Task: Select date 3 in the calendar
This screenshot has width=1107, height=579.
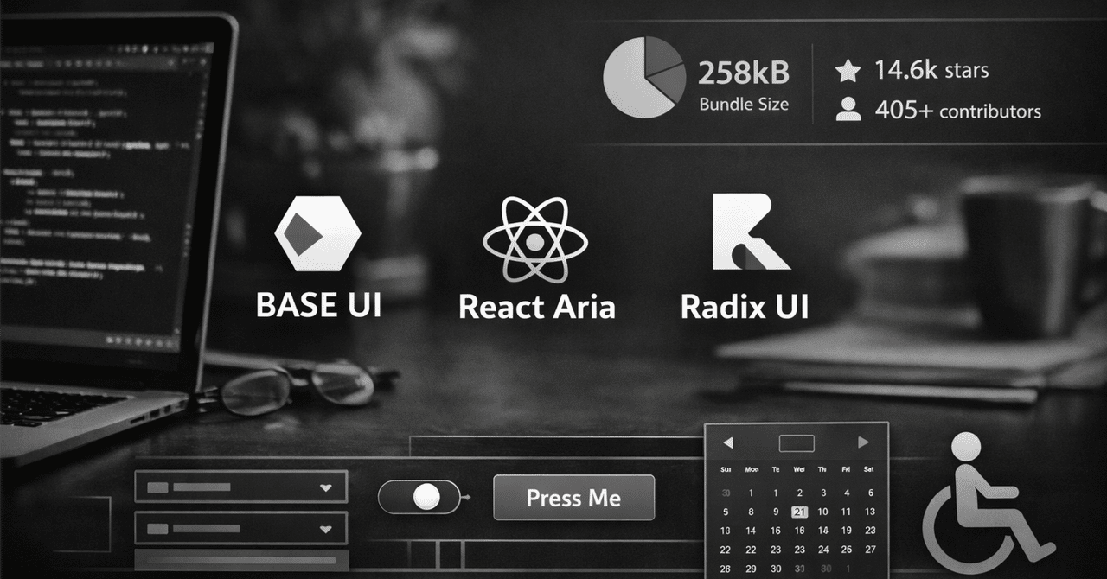Action: tap(823, 493)
